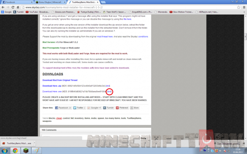Open the Windows Start button
Viewport: 247px width, 154px height.
click(x=5, y=151)
